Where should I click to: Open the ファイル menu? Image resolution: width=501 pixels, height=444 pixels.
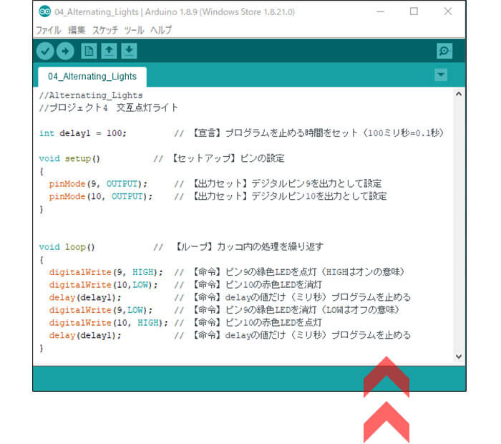coord(48,30)
